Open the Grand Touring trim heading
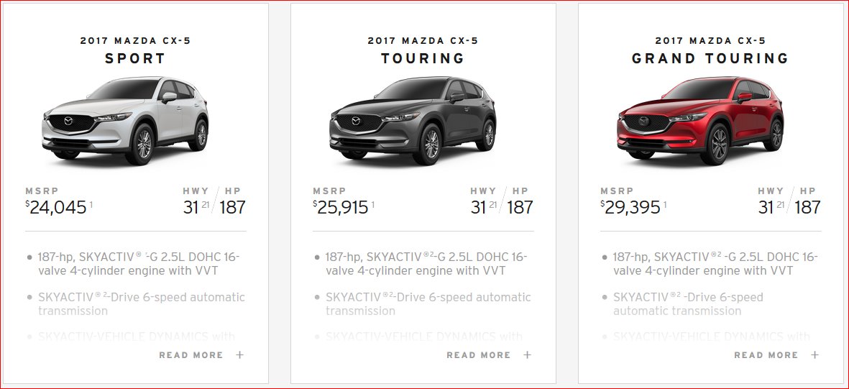Viewport: 849px width, 389px height. (x=710, y=58)
